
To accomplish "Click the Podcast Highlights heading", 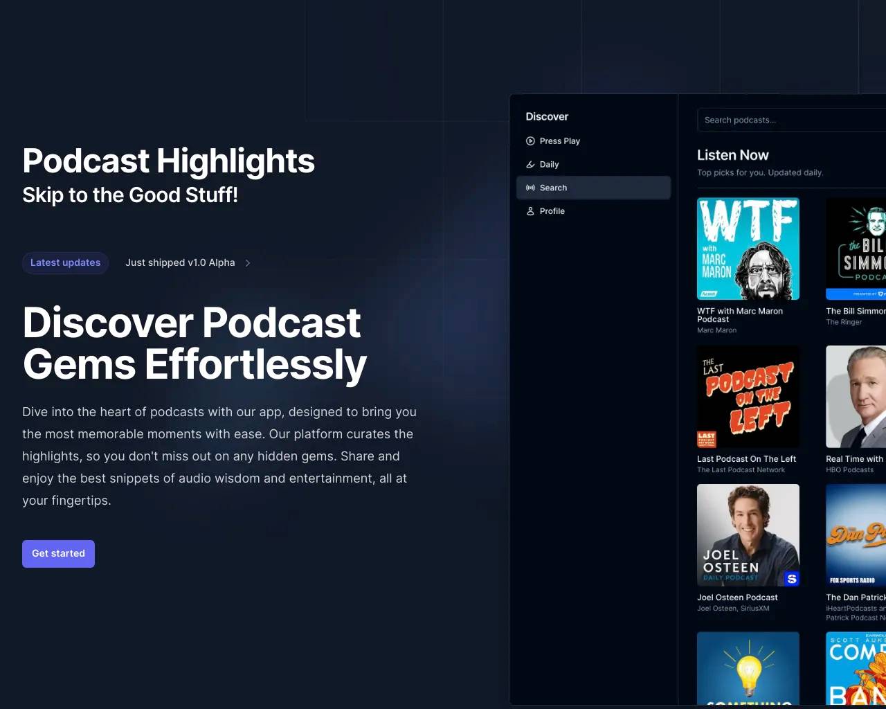I will tap(168, 161).
